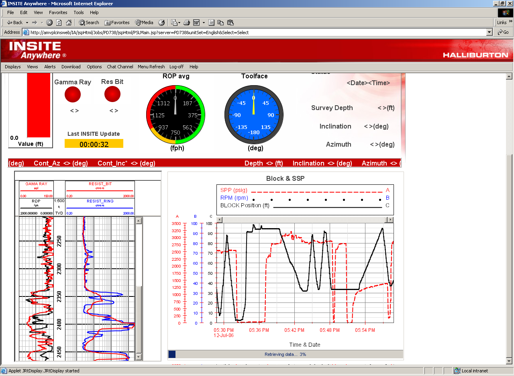Open the View menu in IE
514x376 pixels.
[39, 13]
